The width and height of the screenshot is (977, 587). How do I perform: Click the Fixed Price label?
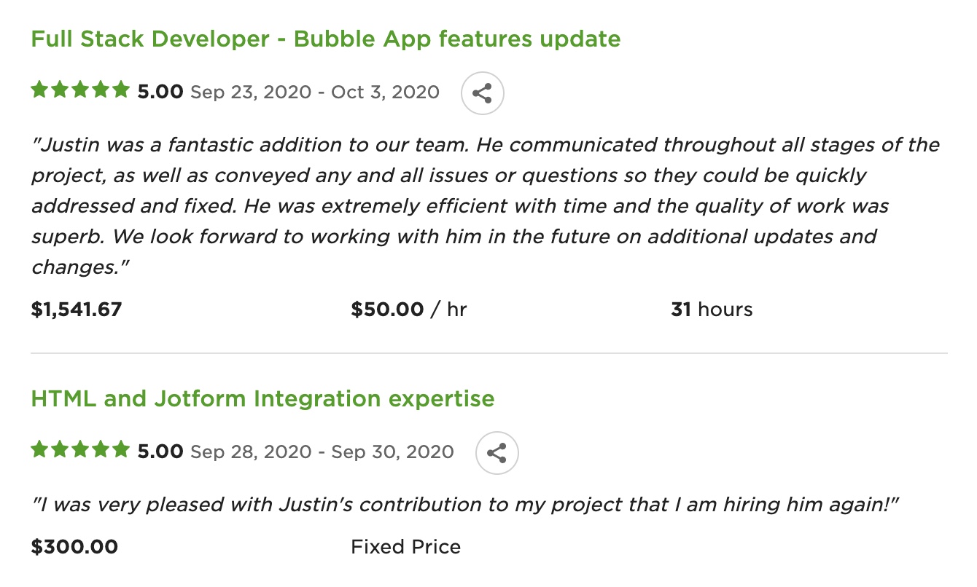coord(405,547)
